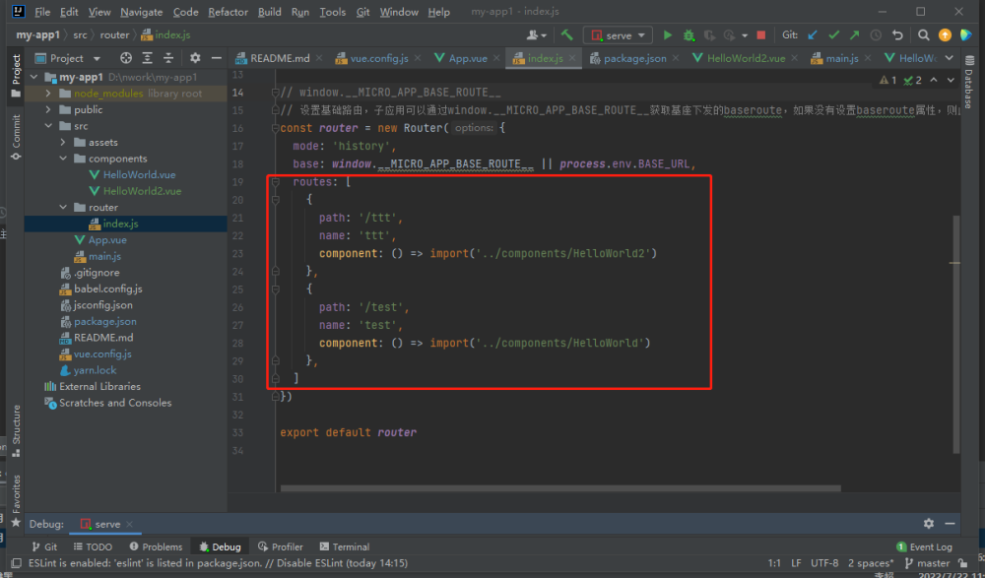Start debugging with the green bug icon

click(x=689, y=35)
